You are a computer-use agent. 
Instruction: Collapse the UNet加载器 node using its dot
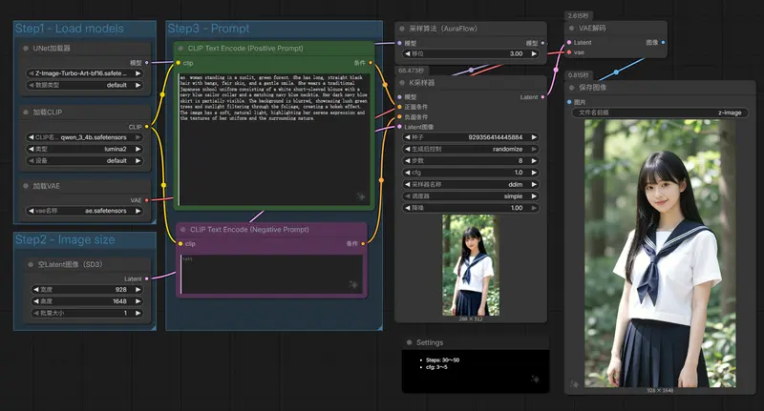pos(28,48)
